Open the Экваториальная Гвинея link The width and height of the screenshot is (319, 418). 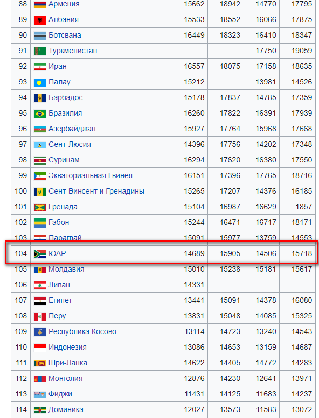point(91,175)
